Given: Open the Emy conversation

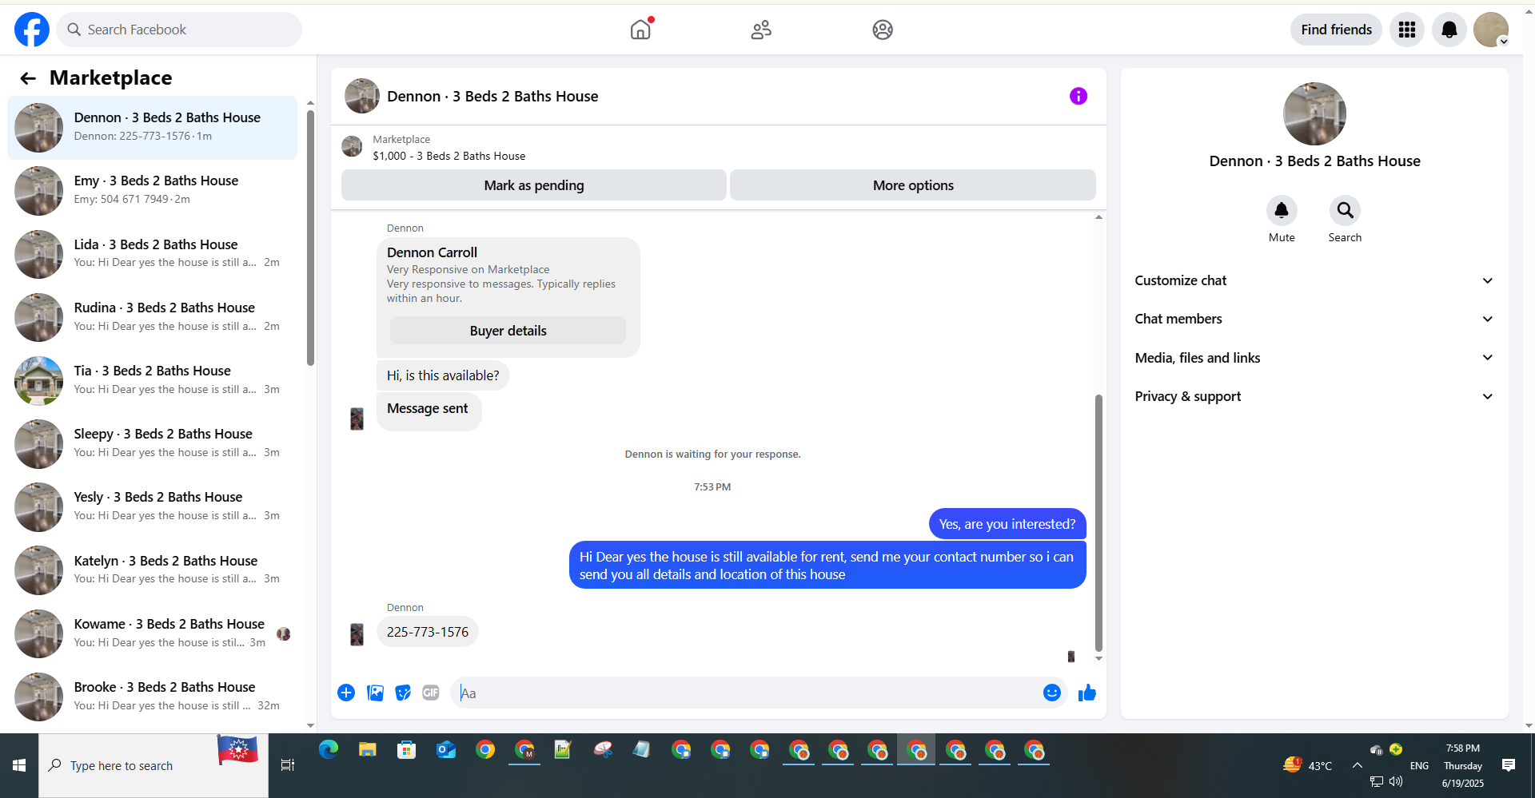Looking at the screenshot, I should [152, 191].
